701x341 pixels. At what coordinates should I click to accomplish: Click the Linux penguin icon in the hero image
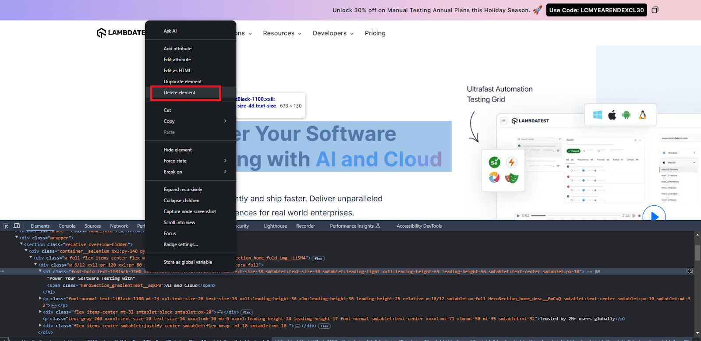pyautogui.click(x=642, y=115)
